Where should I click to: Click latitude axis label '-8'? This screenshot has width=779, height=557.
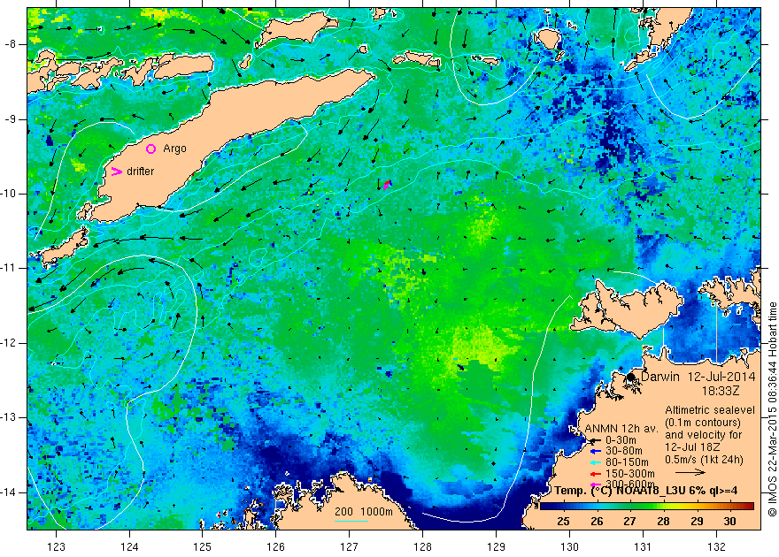click(x=10, y=44)
